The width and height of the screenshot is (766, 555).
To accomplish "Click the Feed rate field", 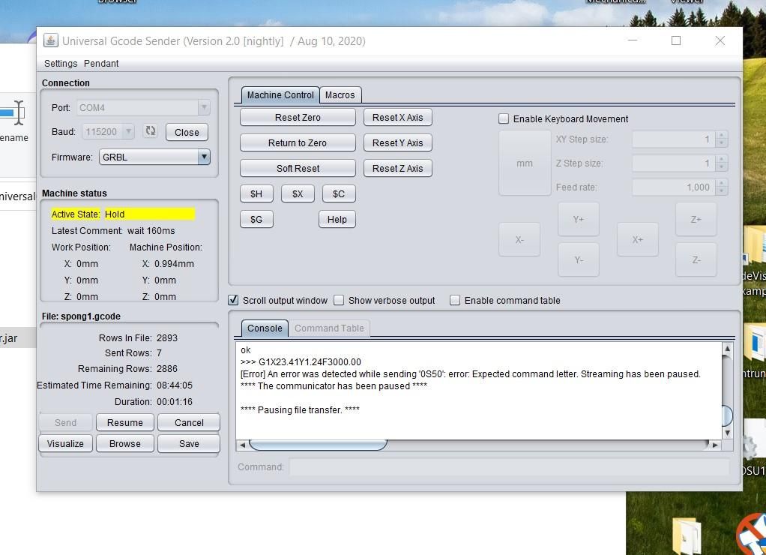I will click(674, 187).
